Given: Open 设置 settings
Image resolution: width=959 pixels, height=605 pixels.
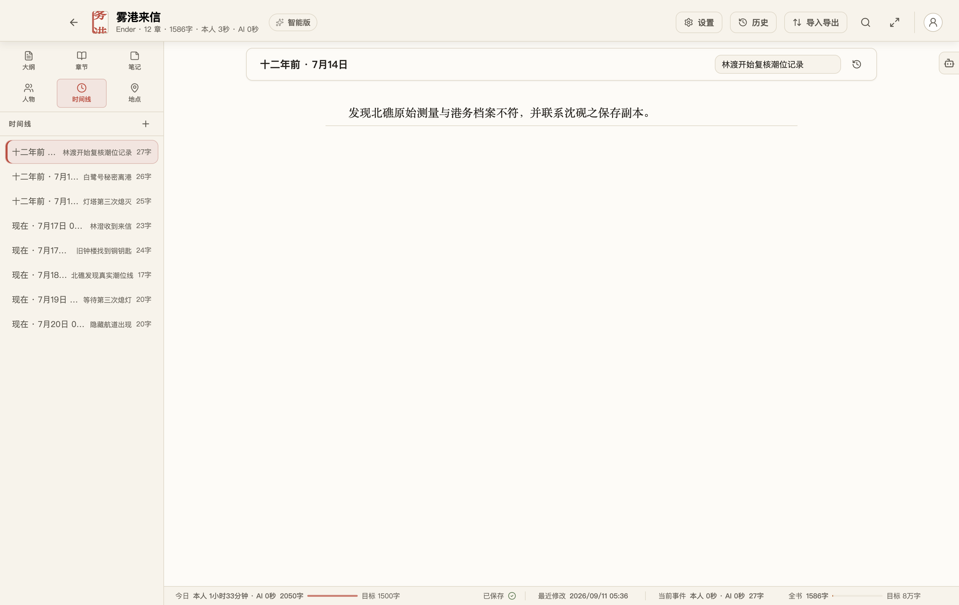Looking at the screenshot, I should click(698, 22).
